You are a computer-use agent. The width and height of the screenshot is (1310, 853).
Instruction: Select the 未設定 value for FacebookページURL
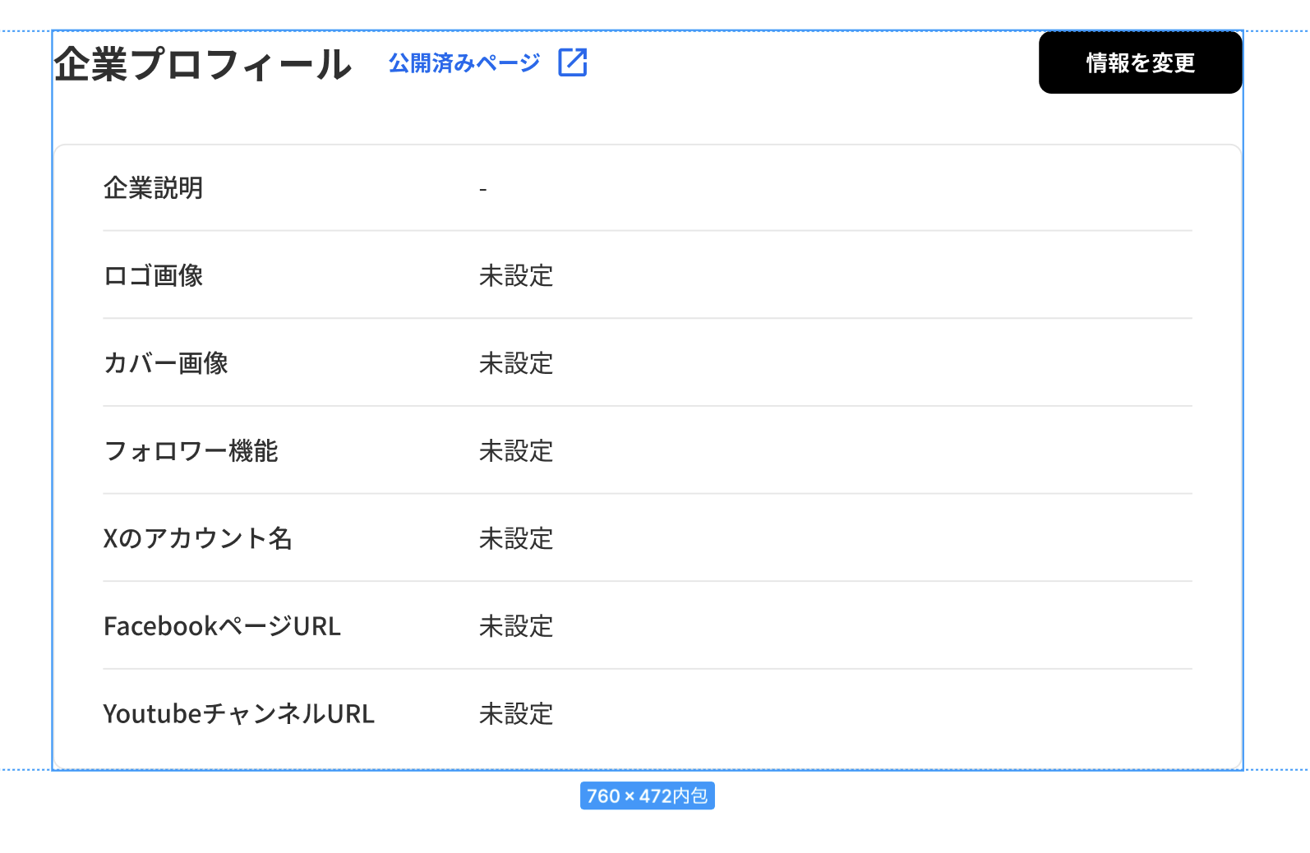click(x=516, y=626)
